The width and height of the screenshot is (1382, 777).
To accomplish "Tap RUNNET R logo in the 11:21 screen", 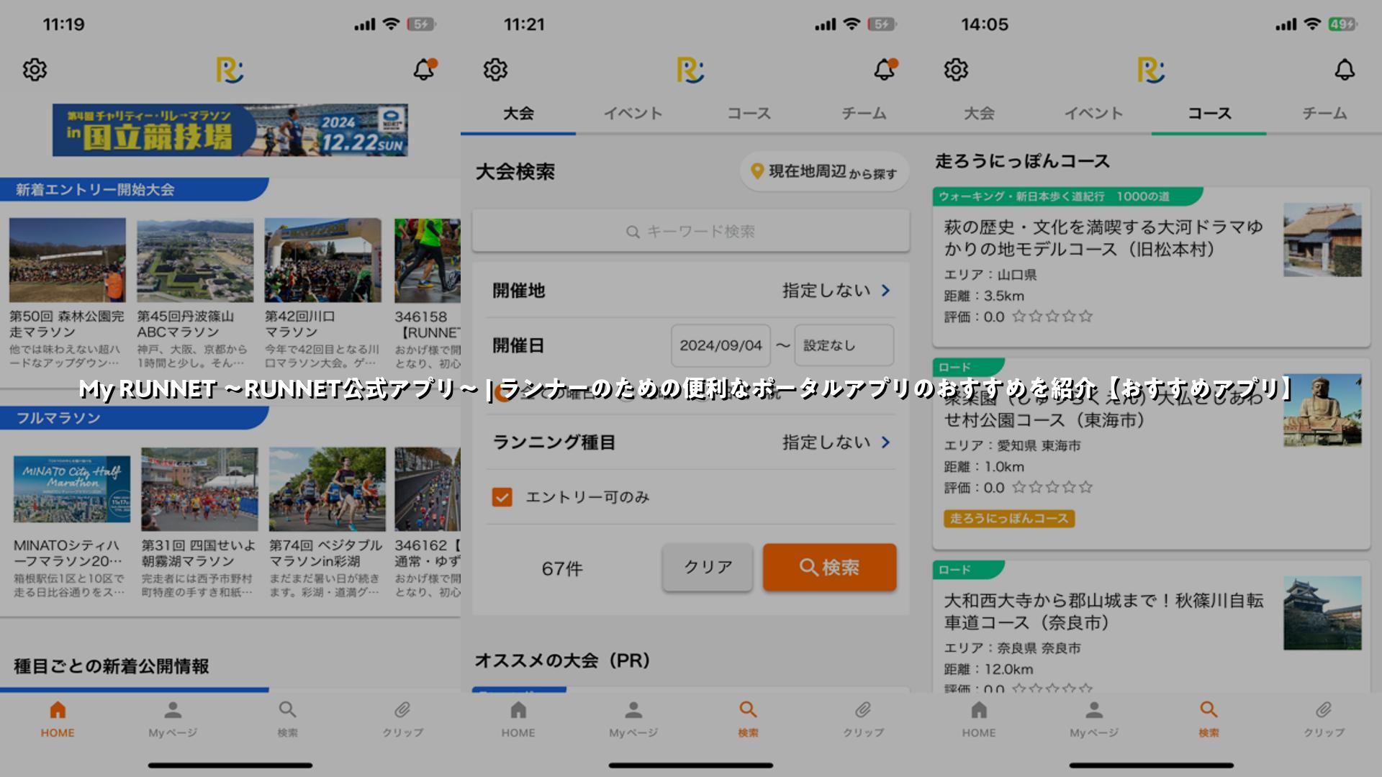I will [x=690, y=71].
